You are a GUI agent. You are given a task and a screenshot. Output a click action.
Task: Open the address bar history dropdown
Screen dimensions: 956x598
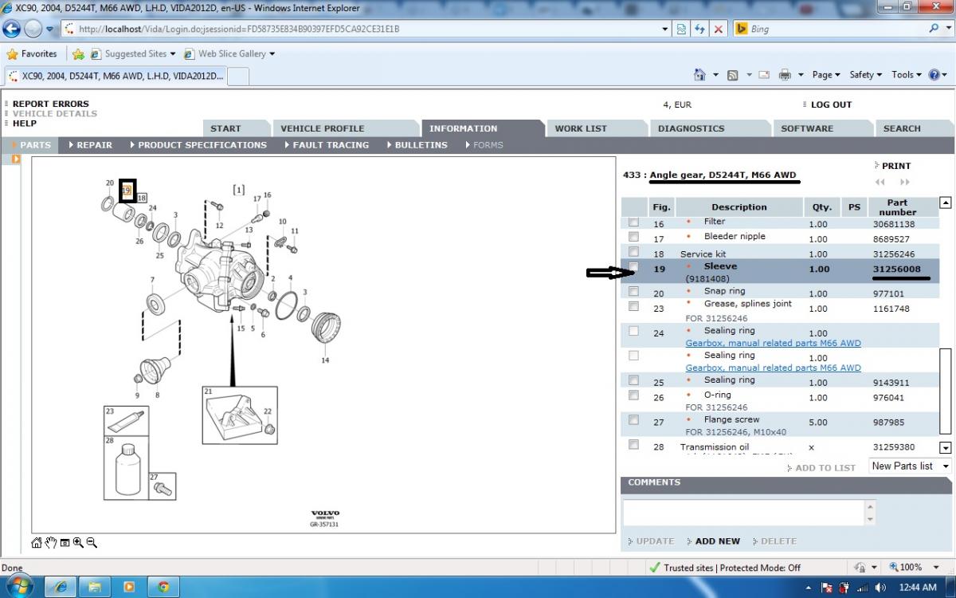666,29
